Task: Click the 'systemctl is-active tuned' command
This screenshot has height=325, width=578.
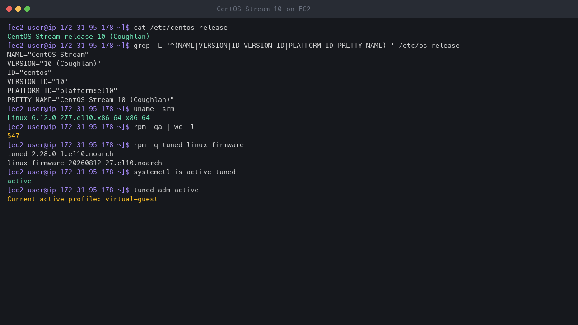Action: (185, 172)
